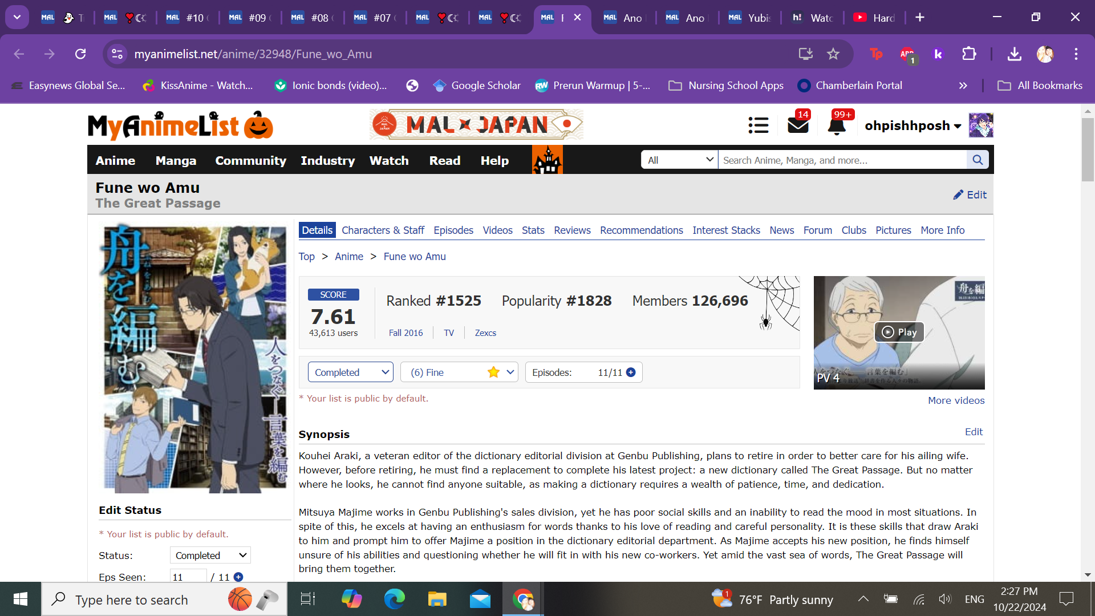Open new browser tab
1095x616 pixels.
point(920,18)
